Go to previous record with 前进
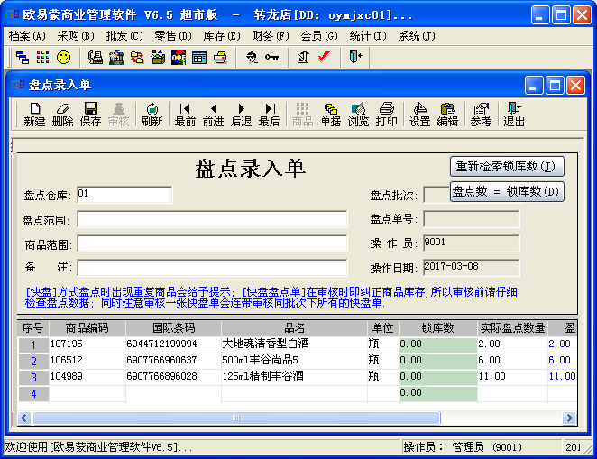 click(213, 115)
